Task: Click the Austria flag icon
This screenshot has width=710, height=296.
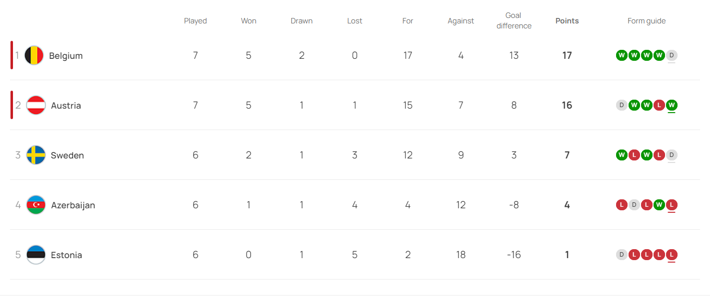Action: pyautogui.click(x=36, y=105)
